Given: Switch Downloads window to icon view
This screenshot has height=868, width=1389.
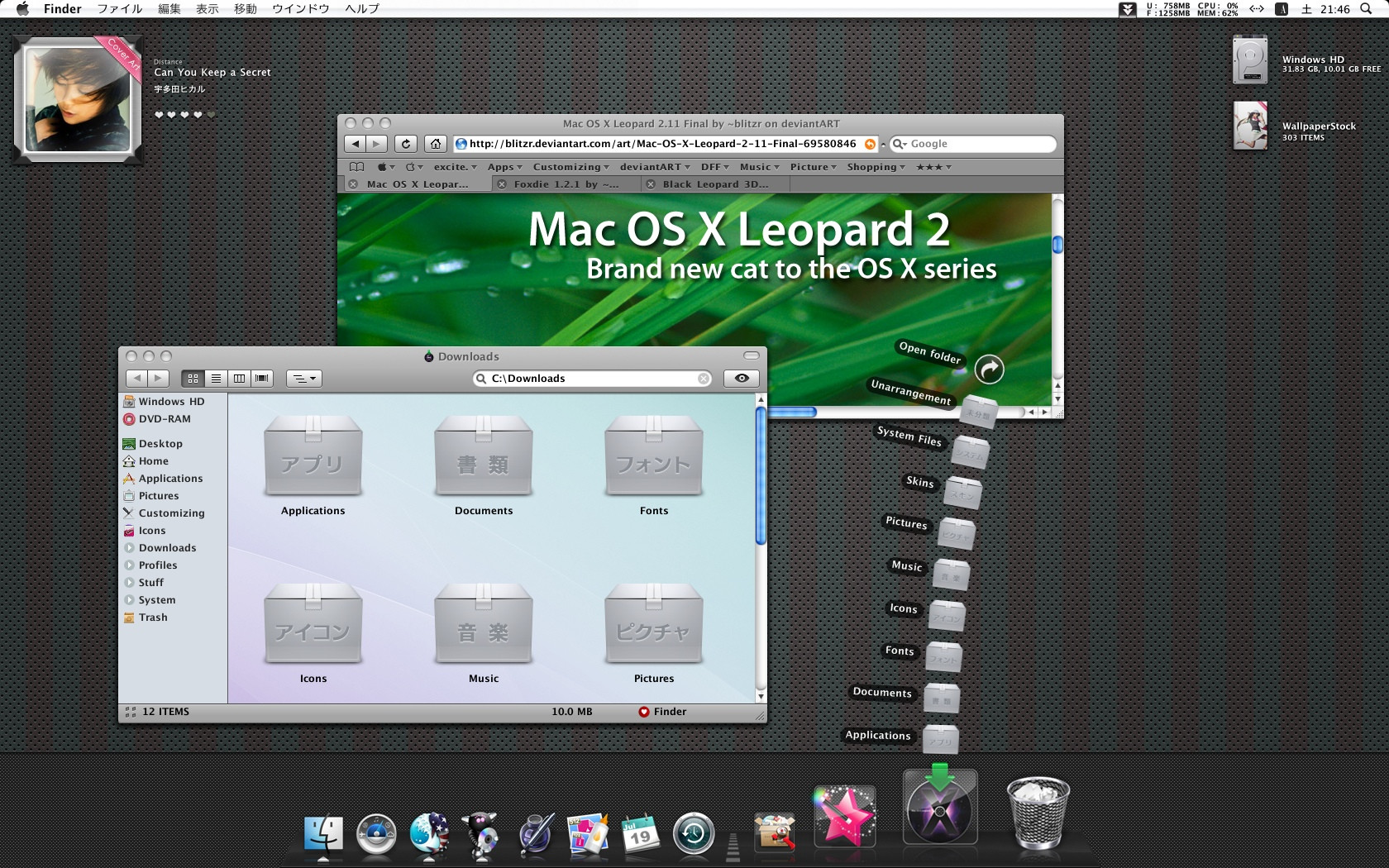Looking at the screenshot, I should [193, 379].
